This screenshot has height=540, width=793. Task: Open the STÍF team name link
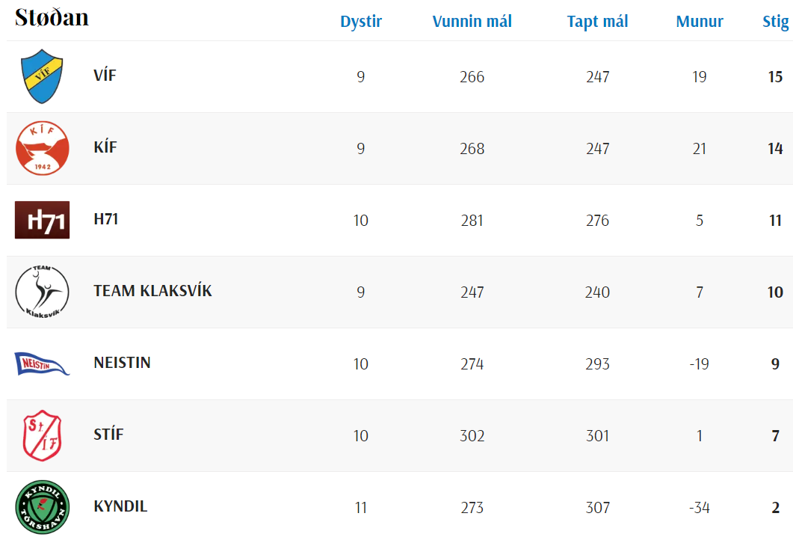point(108,435)
